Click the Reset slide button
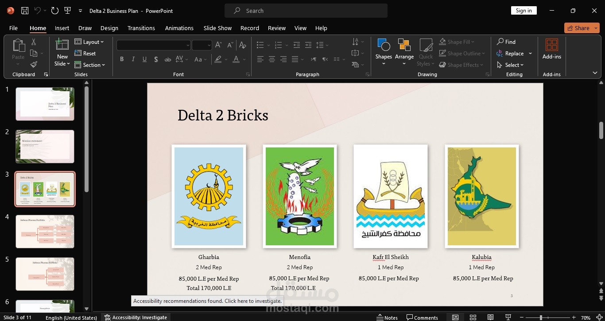 click(85, 53)
